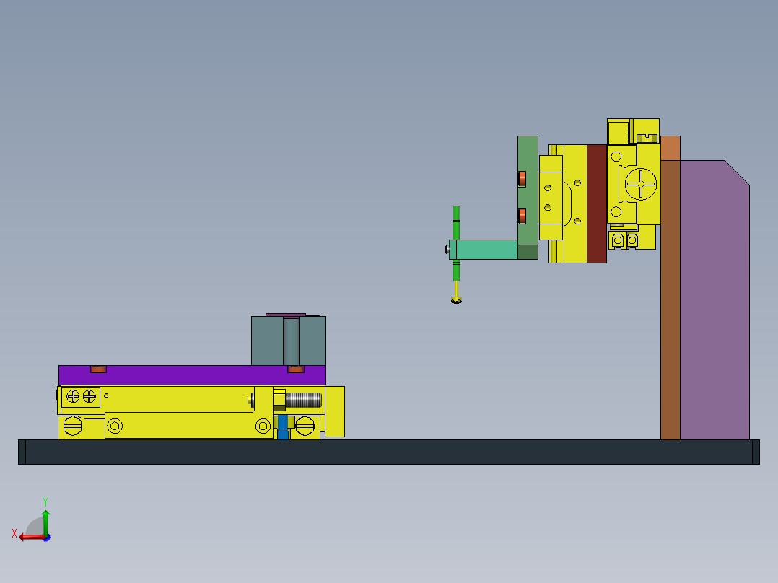The image size is (778, 583).
Task: Select the long dark base plate
Action: click(388, 452)
